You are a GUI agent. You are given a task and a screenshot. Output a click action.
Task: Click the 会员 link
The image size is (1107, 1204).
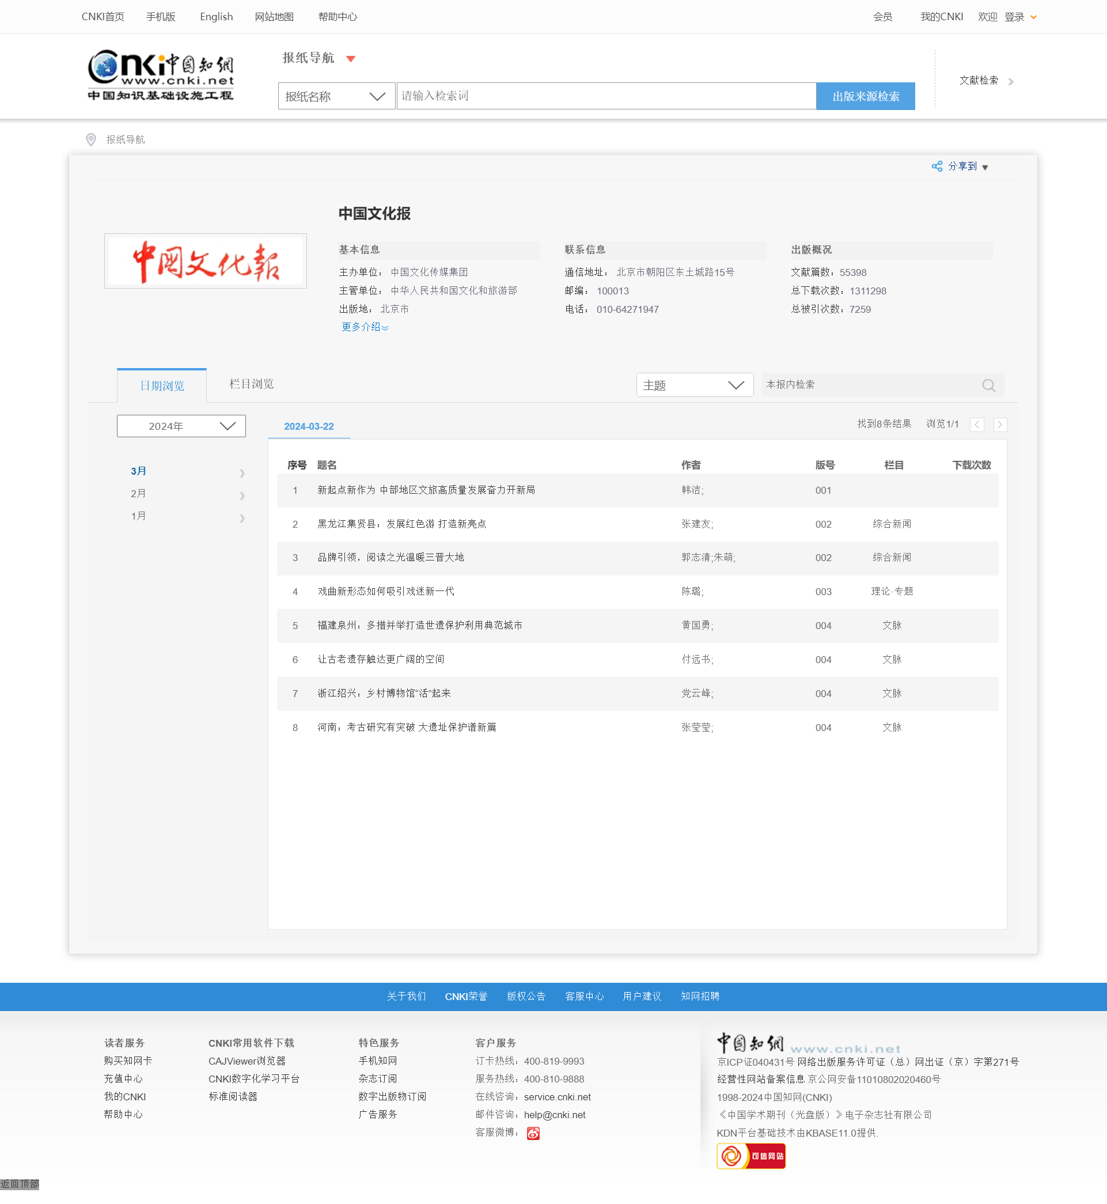[x=882, y=17]
